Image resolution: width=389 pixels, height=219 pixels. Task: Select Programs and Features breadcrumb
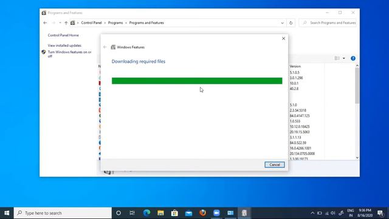[146, 23]
